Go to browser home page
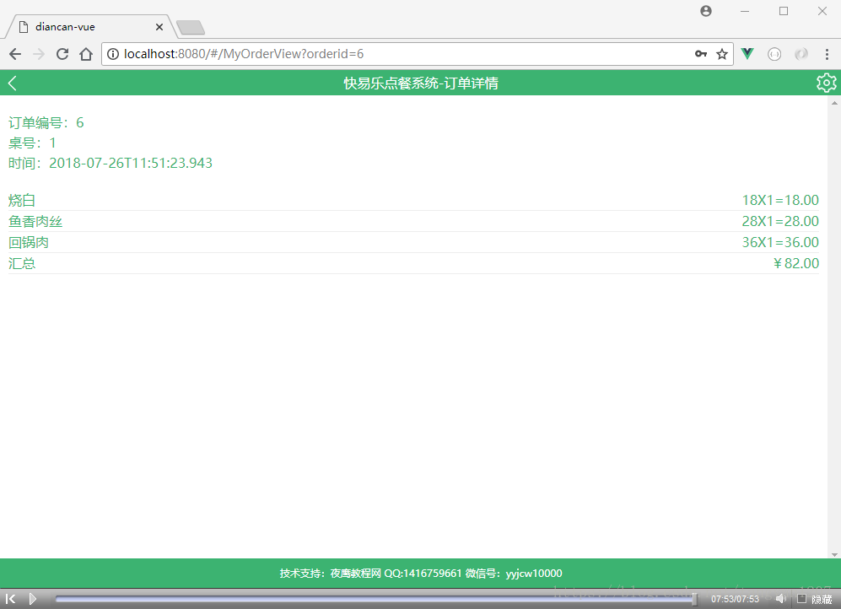Image resolution: width=841 pixels, height=609 pixels. tap(86, 54)
